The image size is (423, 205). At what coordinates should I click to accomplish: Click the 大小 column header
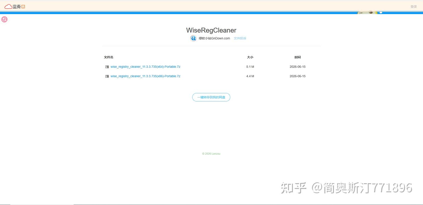point(250,57)
